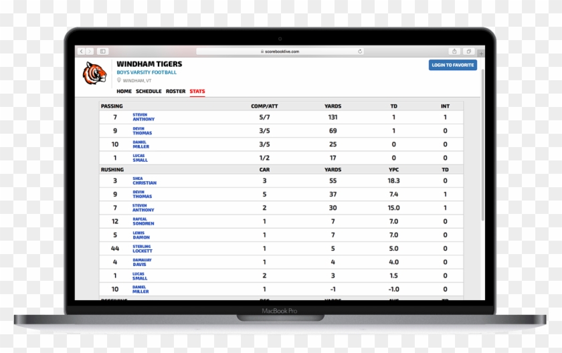Open a new tab with the plus icon
Image resolution: width=562 pixels, height=353 pixels.
(481, 52)
